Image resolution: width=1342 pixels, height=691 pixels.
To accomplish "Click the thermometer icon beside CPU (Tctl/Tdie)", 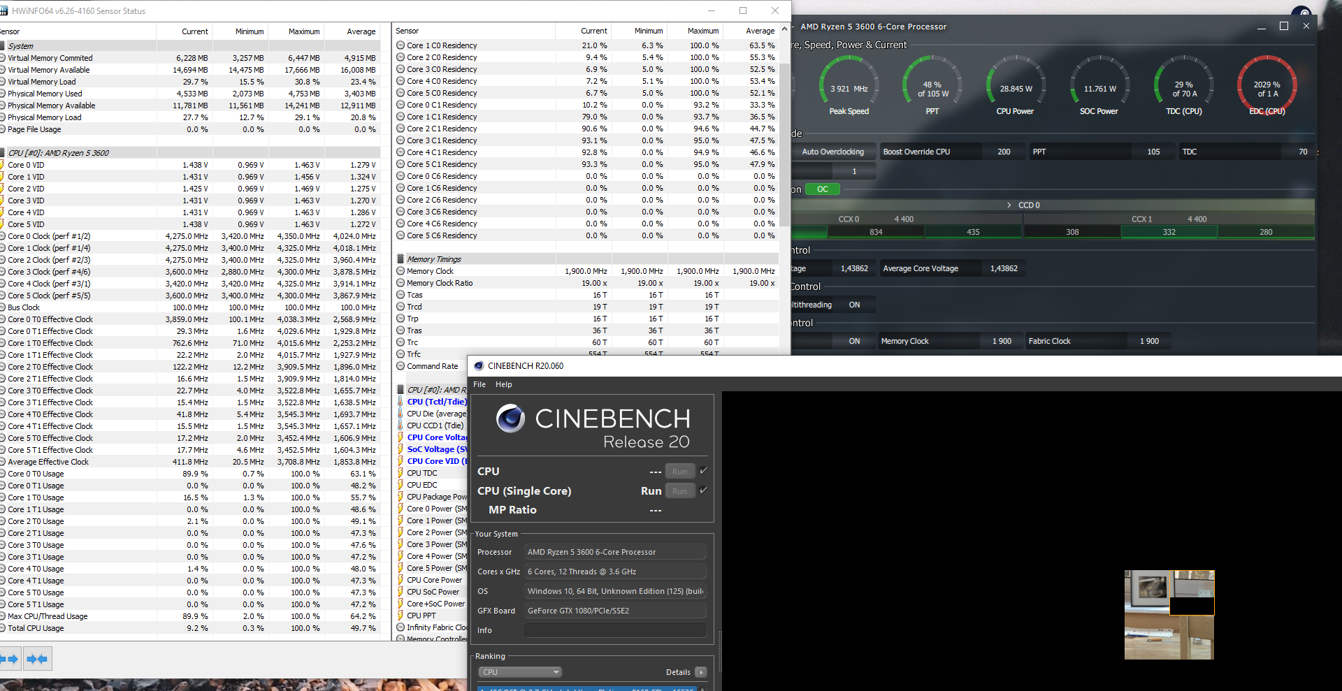I will pos(401,402).
